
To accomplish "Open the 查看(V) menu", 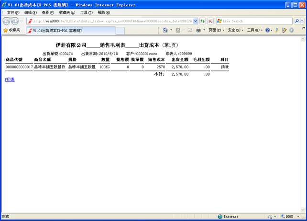I will click(48, 12).
